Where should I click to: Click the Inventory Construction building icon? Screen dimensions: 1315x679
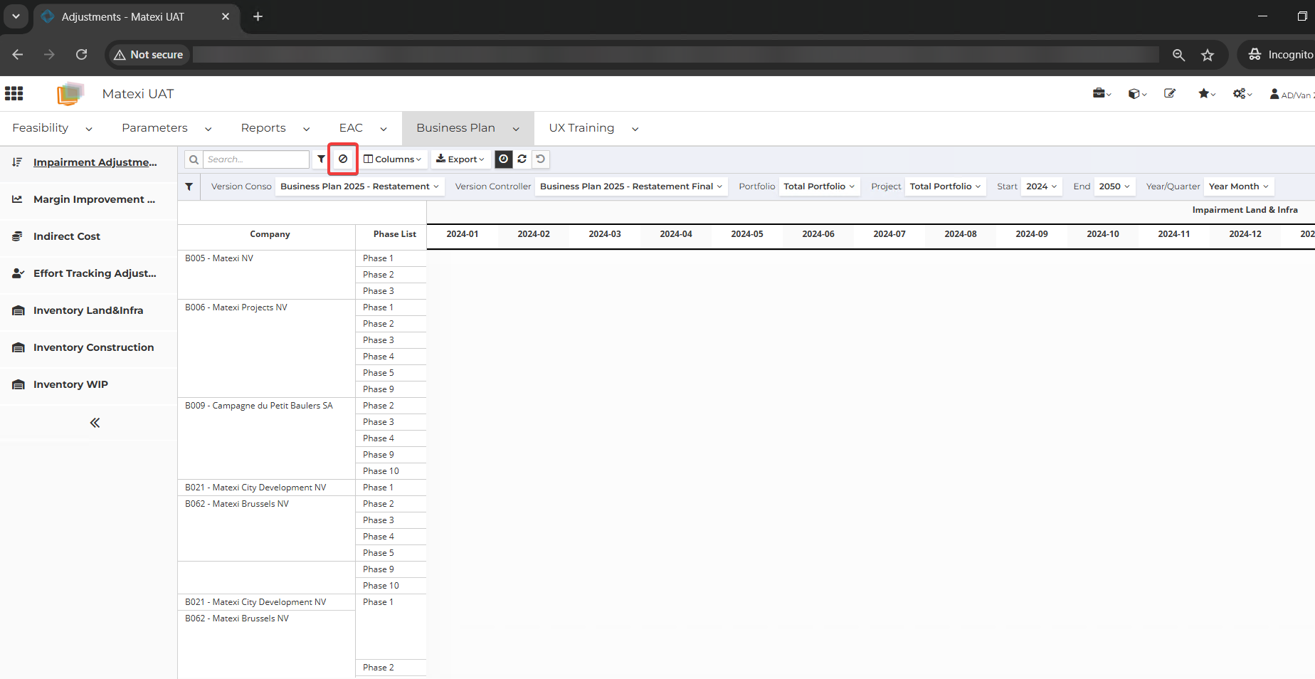[19, 347]
